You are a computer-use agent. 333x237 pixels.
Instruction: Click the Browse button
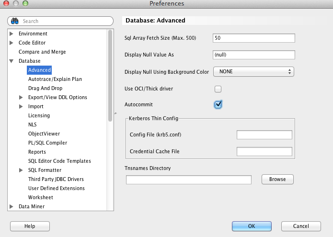click(277, 180)
